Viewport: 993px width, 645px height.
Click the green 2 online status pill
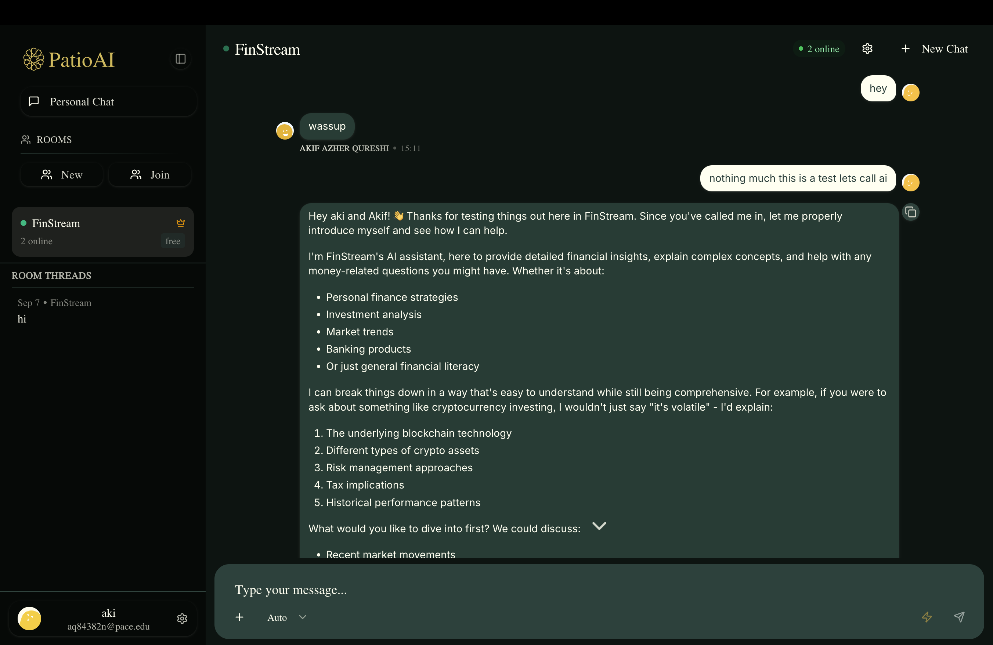click(x=819, y=48)
